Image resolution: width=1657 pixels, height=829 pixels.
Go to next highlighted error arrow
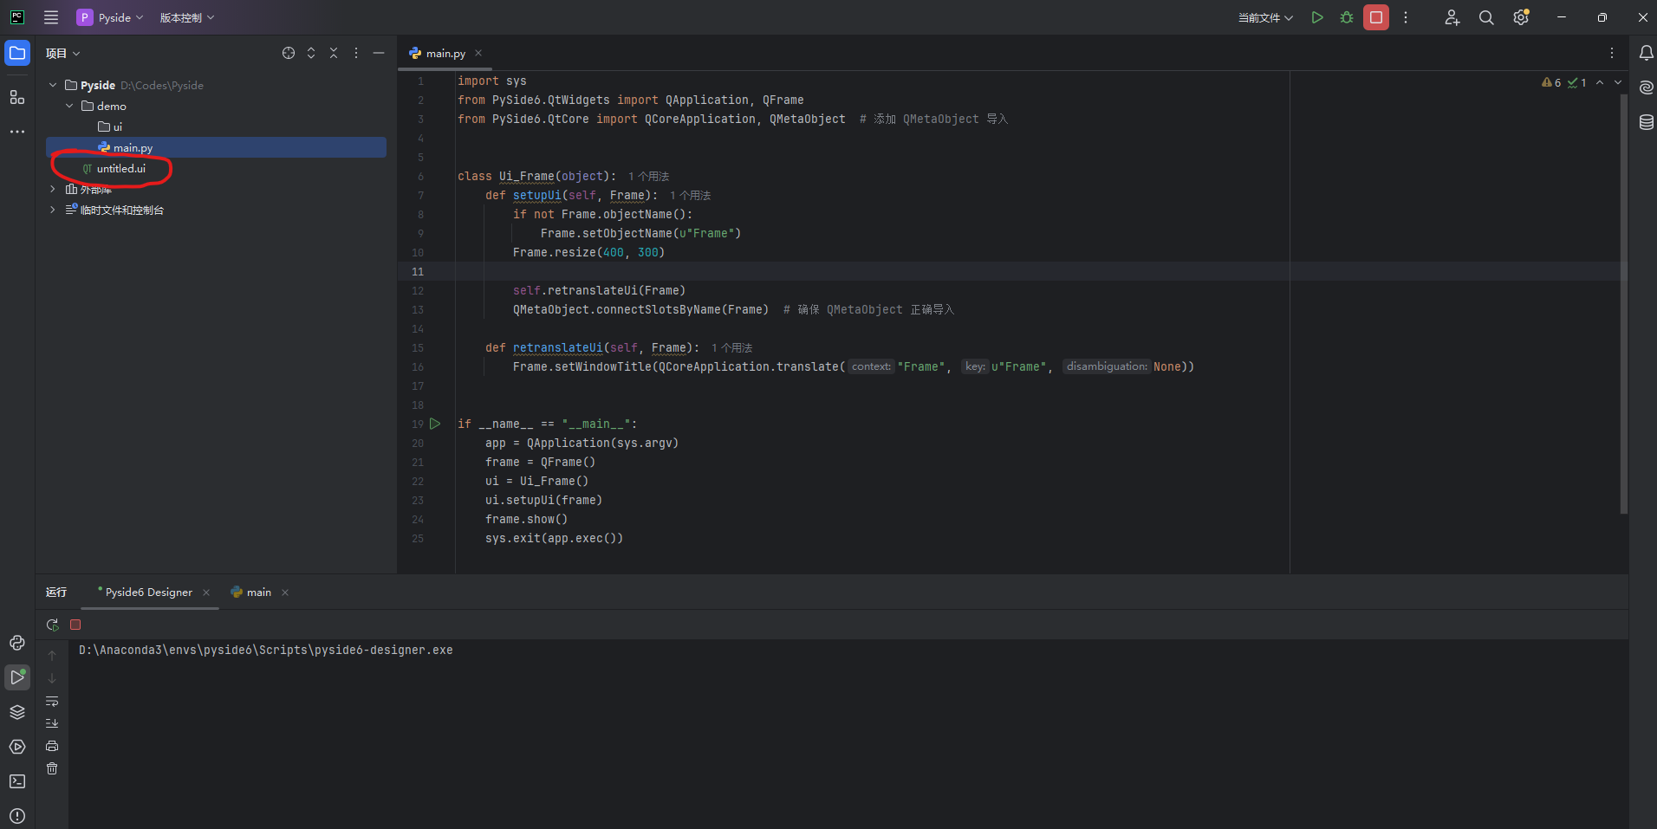pos(1618,82)
